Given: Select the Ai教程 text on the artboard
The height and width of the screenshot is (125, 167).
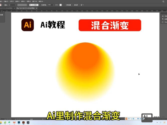Looking at the screenshot, I should click(53, 25).
